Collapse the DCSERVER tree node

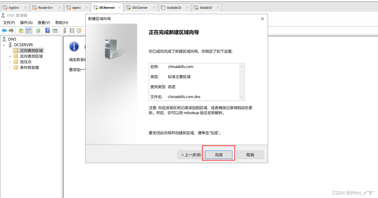pyautogui.click(x=4, y=45)
